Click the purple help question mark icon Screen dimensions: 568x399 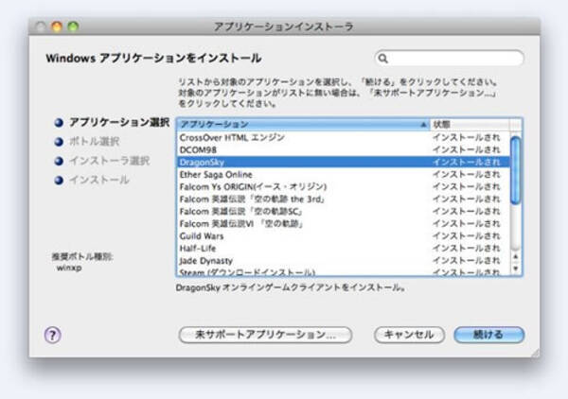[53, 335]
